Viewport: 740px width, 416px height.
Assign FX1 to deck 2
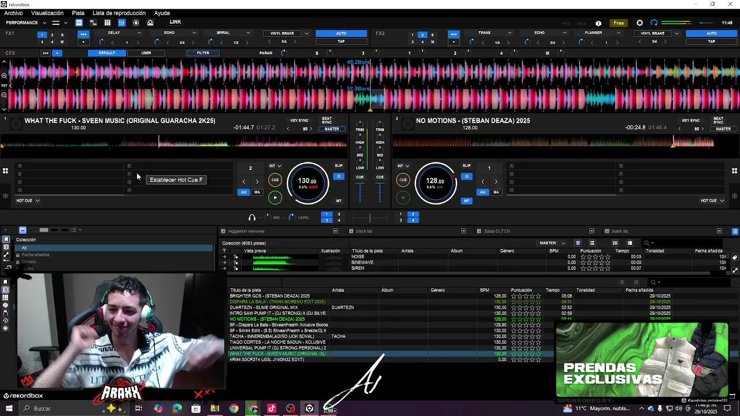coord(52,35)
